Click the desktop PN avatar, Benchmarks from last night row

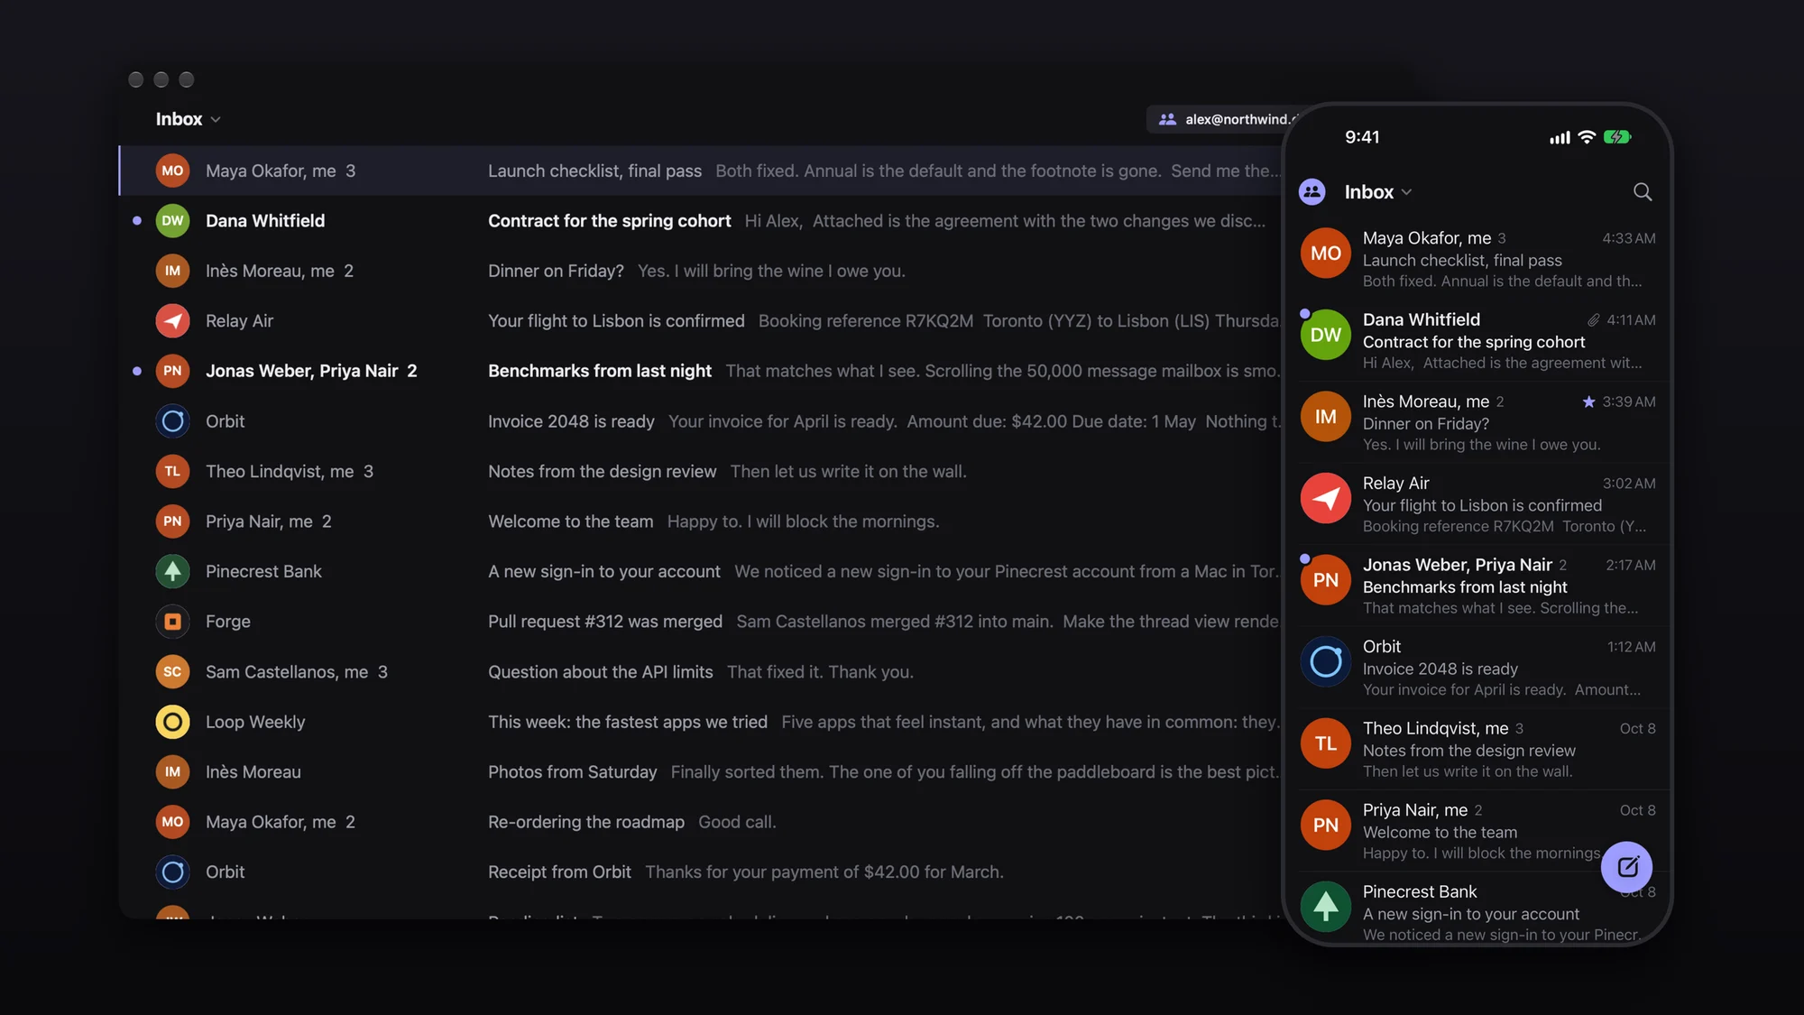pos(172,371)
